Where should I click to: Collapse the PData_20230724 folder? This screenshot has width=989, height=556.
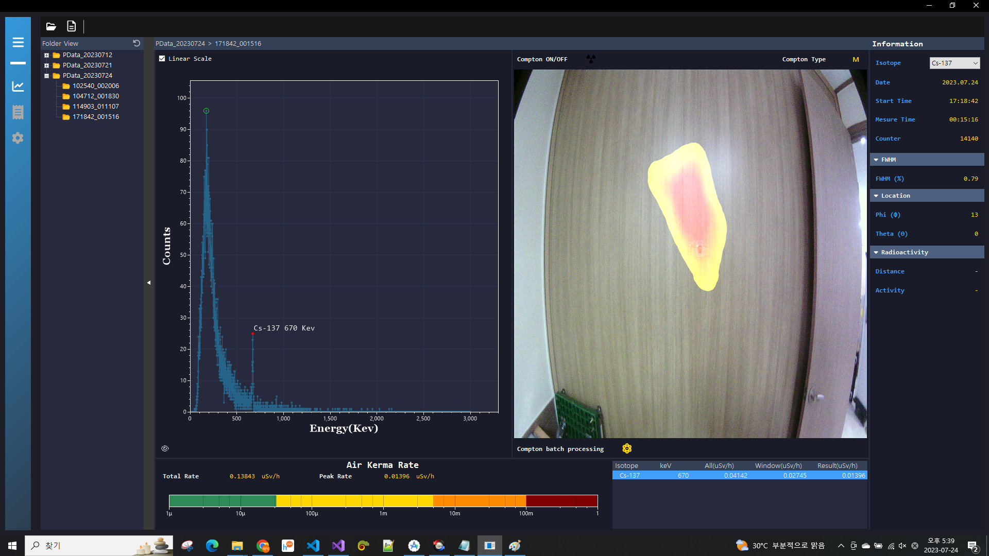click(46, 76)
